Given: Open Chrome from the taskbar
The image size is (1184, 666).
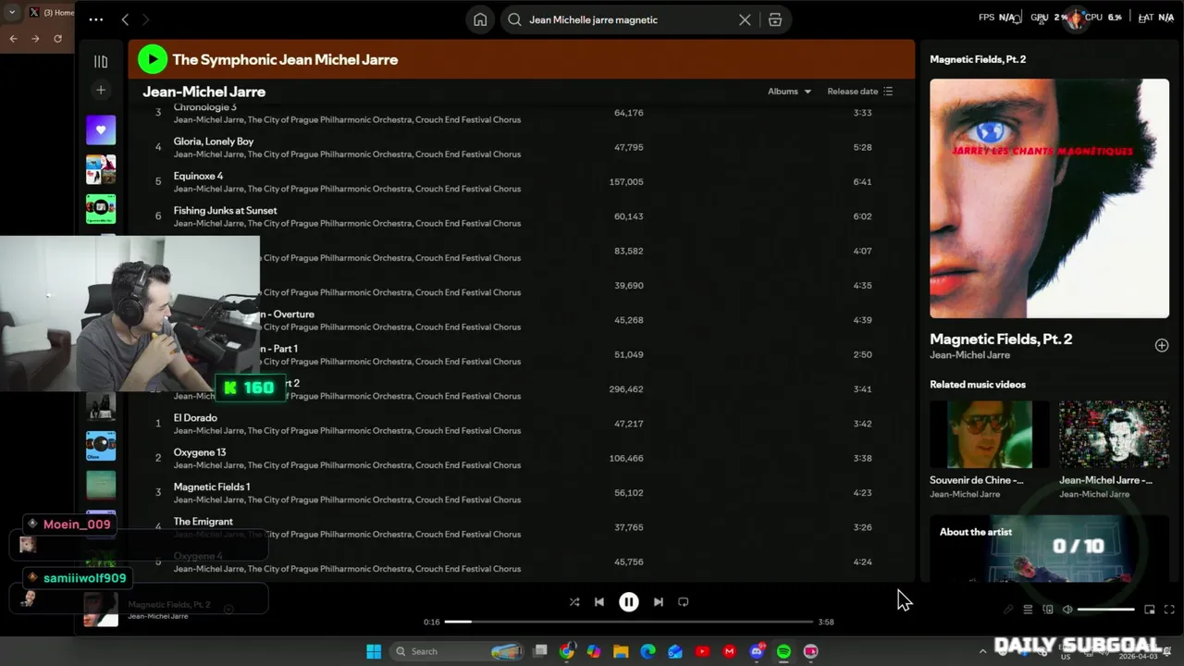Looking at the screenshot, I should click(x=567, y=651).
